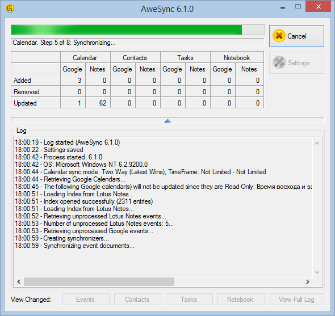The width and height of the screenshot is (335, 316).
Task: Click log line 'Number of unprocessed Lotus Notes events: 5'
Action: (94, 224)
